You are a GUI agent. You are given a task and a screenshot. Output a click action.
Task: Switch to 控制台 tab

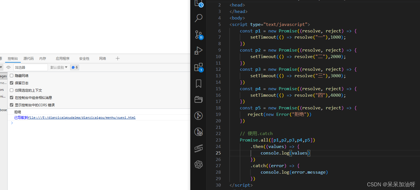[x=13, y=58]
